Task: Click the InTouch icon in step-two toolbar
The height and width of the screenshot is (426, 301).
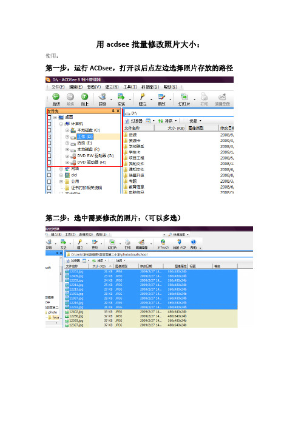Action: click(x=163, y=242)
